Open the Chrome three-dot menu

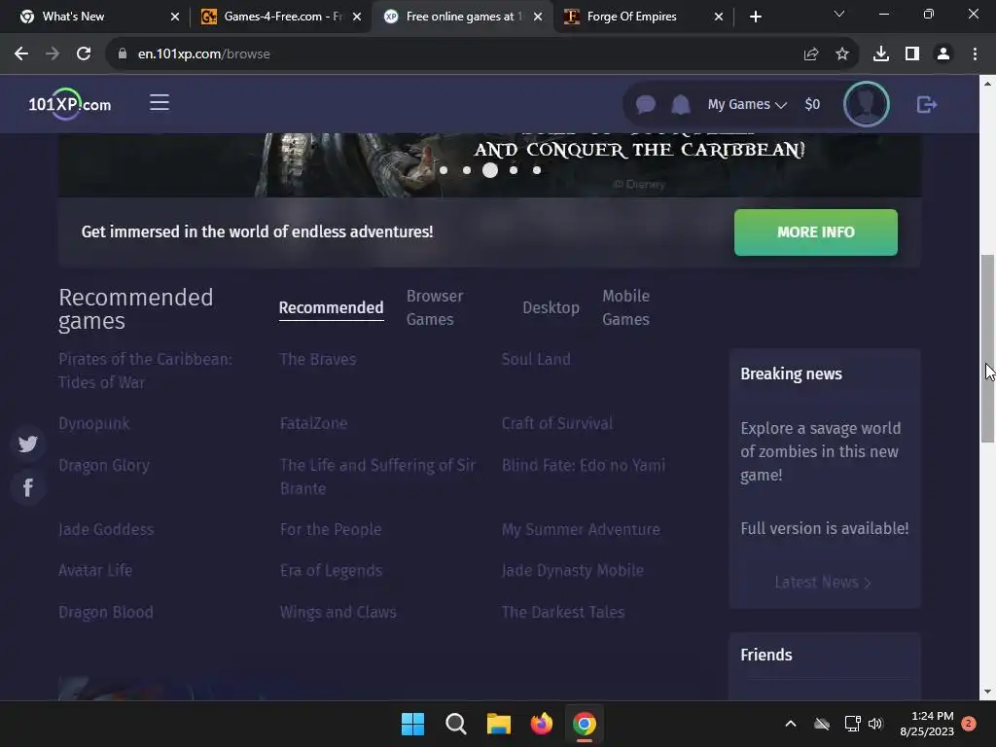pos(975,54)
